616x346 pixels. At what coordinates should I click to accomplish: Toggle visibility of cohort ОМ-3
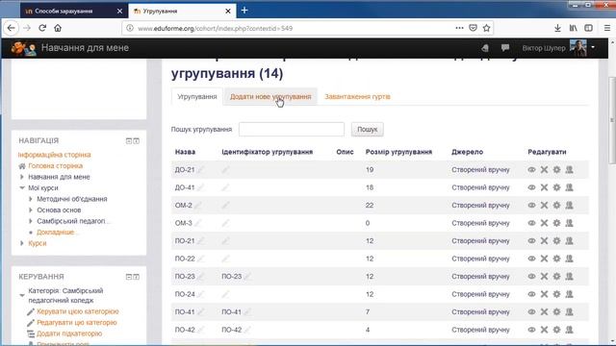[x=531, y=223]
